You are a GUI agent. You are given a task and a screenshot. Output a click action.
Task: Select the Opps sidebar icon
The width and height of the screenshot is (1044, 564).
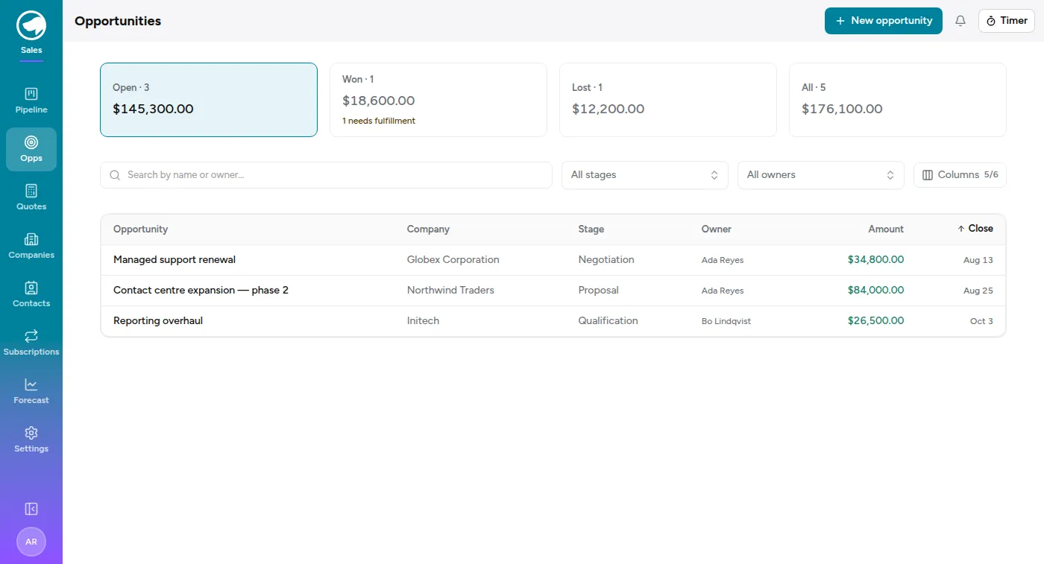31,150
